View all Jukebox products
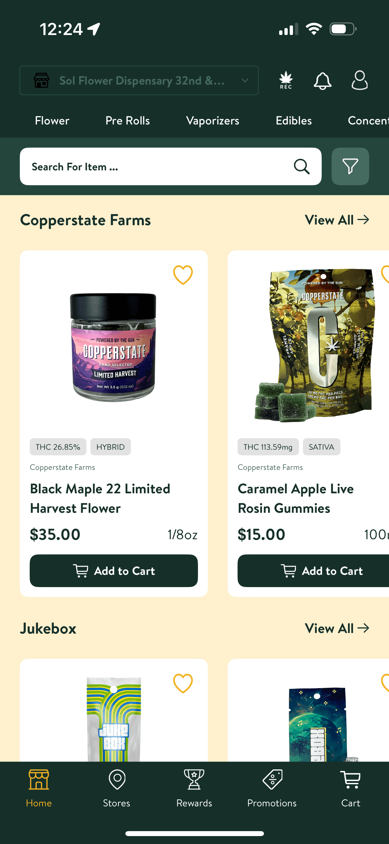This screenshot has width=389, height=844. [337, 628]
